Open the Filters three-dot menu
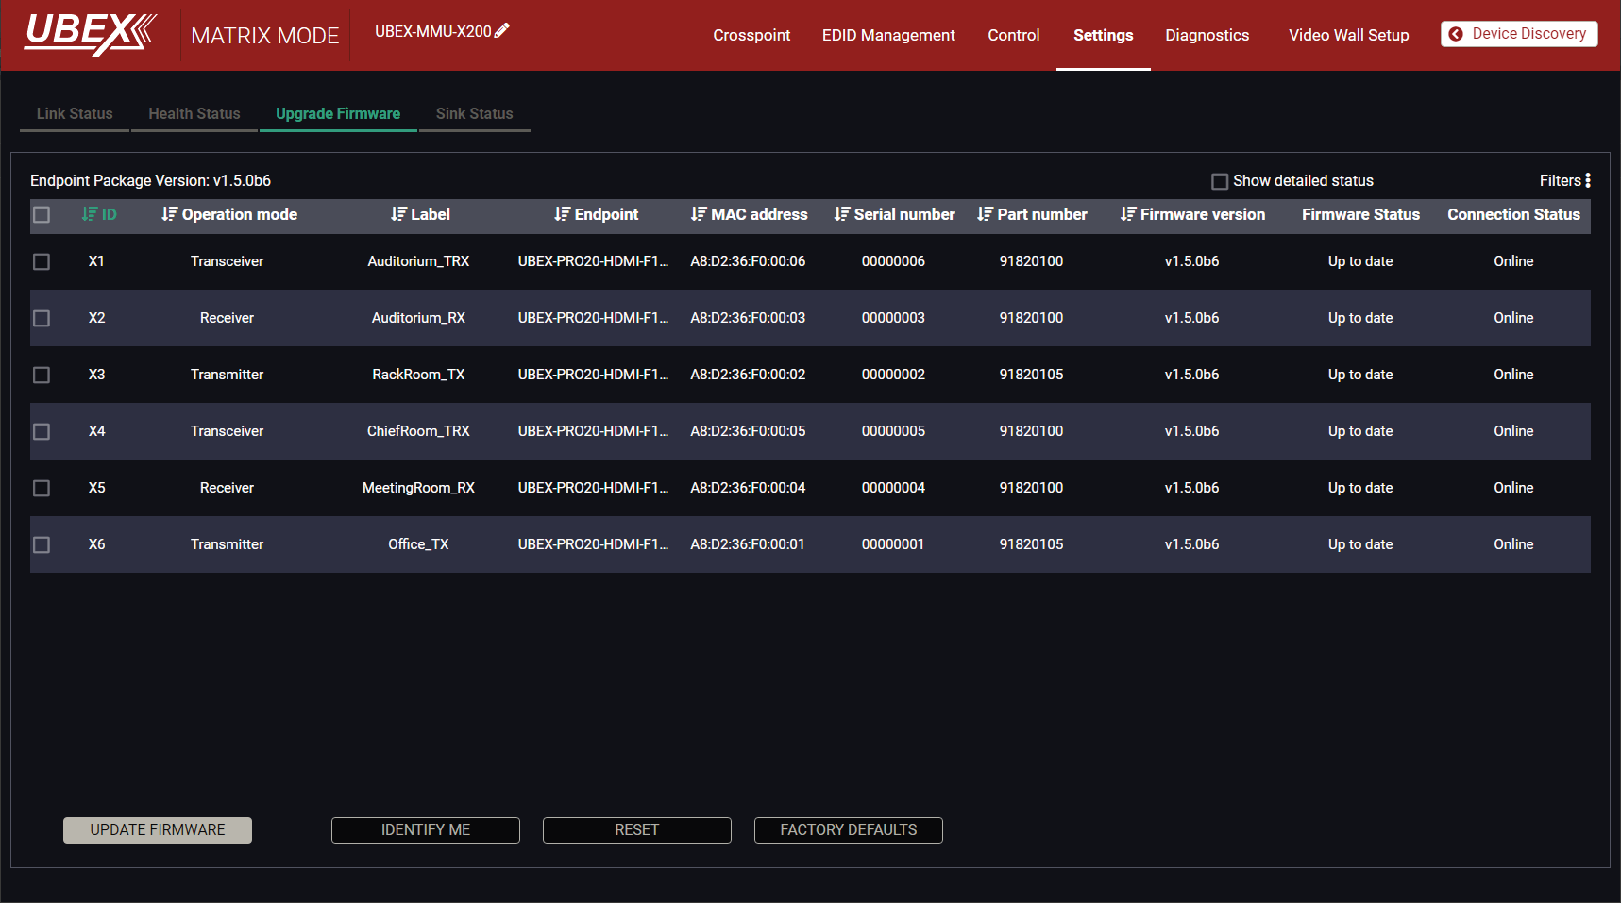Screen dimensions: 1621x903 point(1588,180)
